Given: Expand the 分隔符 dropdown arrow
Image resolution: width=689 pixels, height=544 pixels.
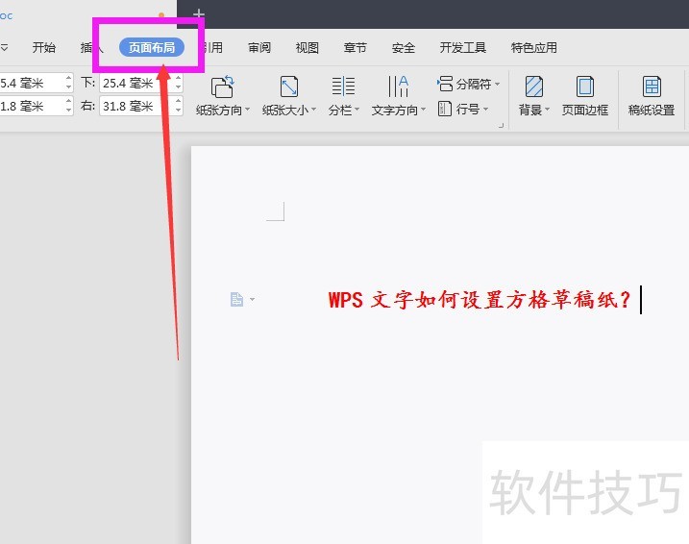Looking at the screenshot, I should pyautogui.click(x=498, y=84).
